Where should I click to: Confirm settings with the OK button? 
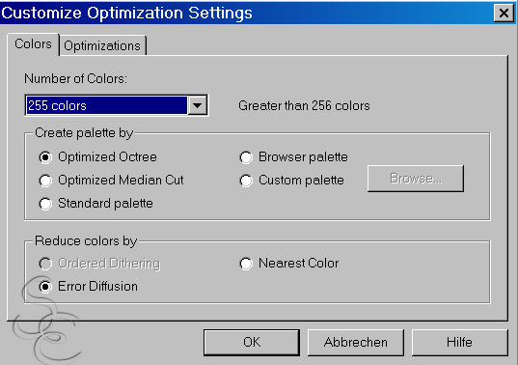click(252, 342)
